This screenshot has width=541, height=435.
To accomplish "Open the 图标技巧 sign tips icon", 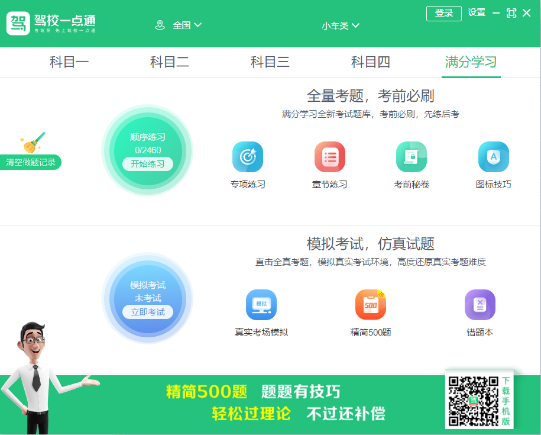I will point(493,156).
